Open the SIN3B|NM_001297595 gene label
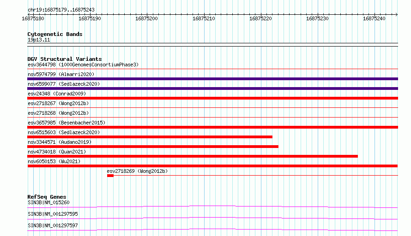 53,214
